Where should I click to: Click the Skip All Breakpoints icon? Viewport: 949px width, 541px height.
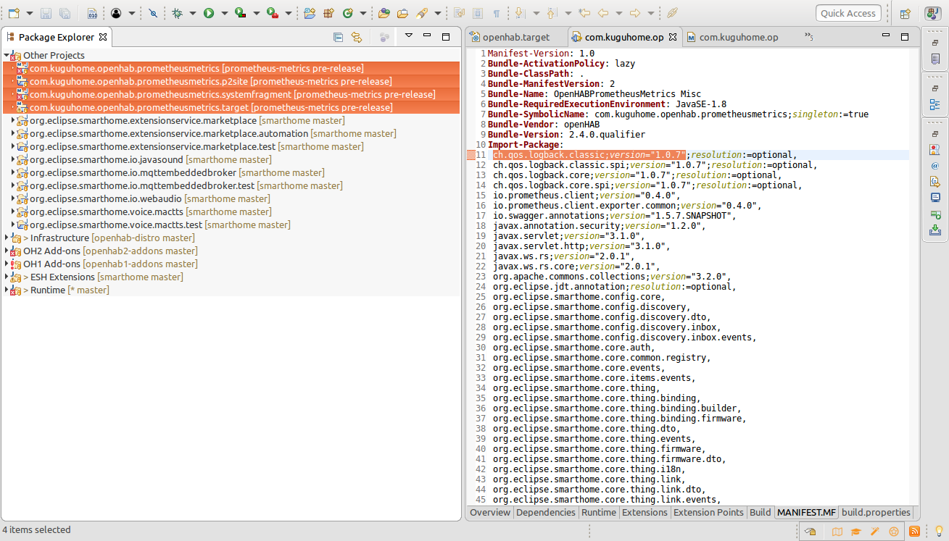point(152,13)
